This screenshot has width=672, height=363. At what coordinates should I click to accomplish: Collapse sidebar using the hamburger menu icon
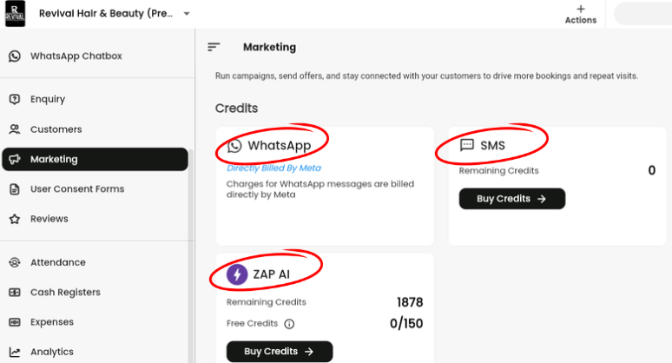pyautogui.click(x=214, y=47)
